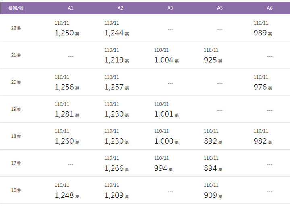Click the 17樓 A3 price 994萬
This screenshot has height=207, width=290.
[163, 168]
